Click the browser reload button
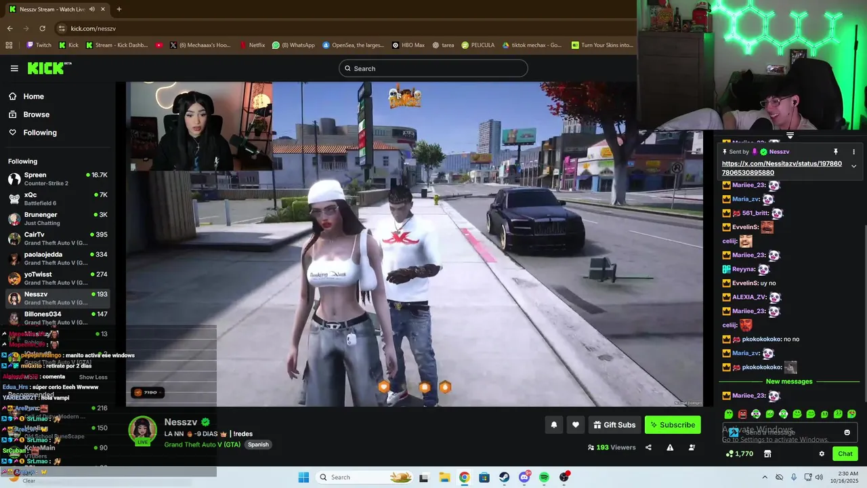 pos(42,28)
